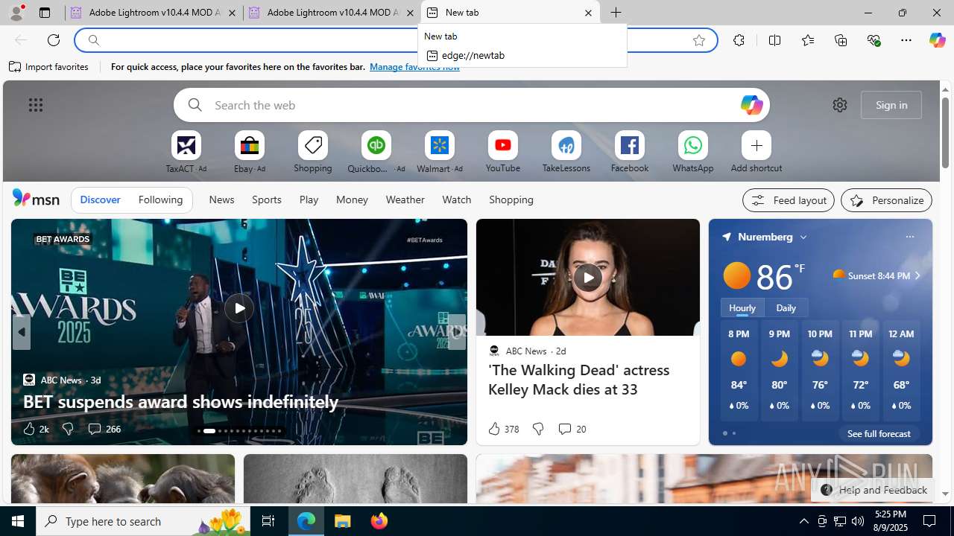
Task: Switch to the Following feed tab
Action: (160, 200)
